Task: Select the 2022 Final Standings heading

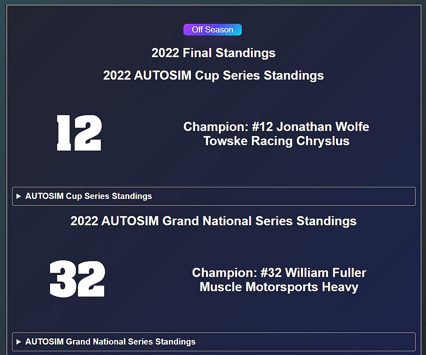Action: (213, 53)
